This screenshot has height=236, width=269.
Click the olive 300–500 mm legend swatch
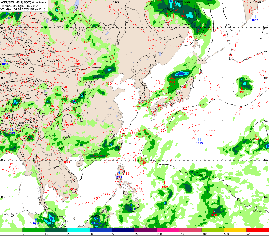click(x=213, y=230)
